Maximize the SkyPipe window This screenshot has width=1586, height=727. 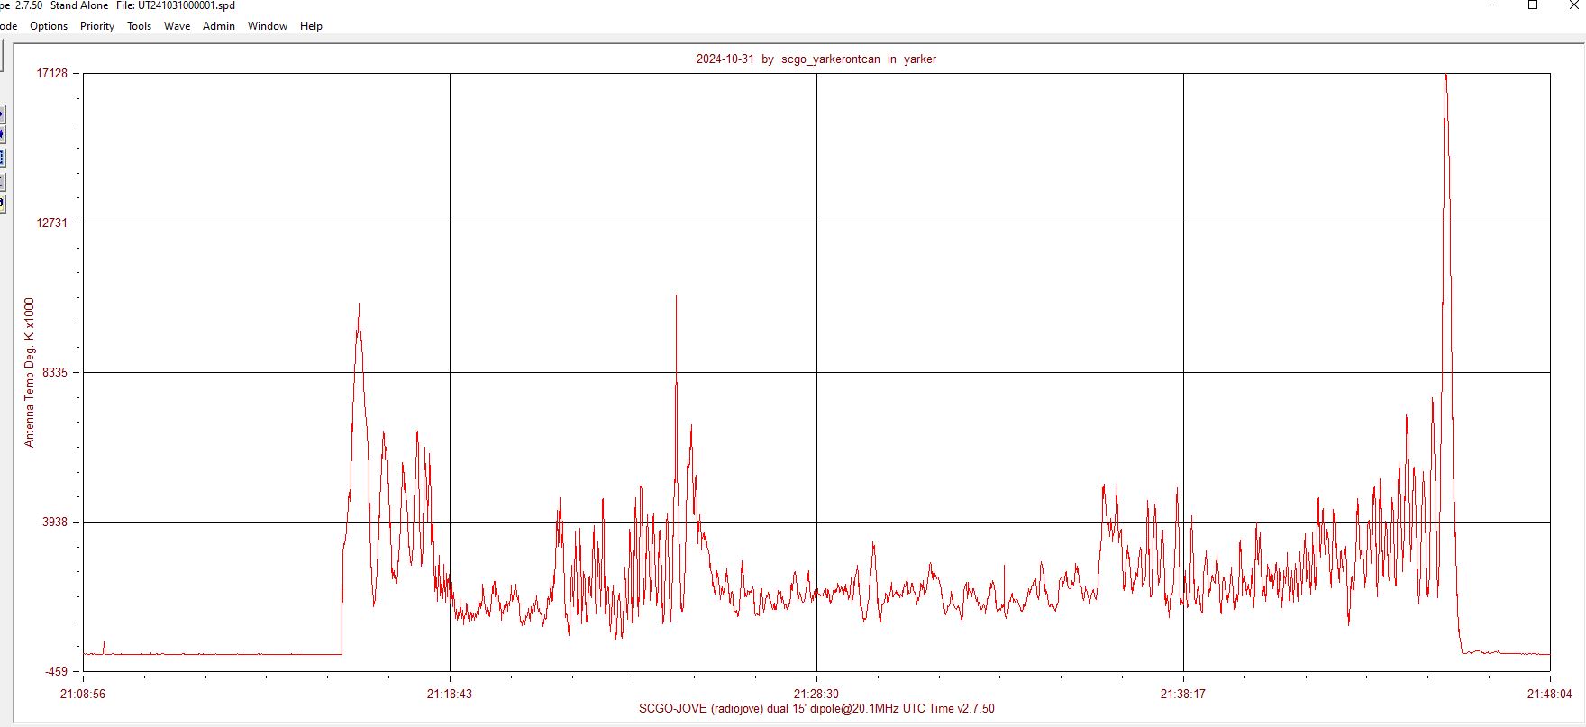pos(1533,5)
